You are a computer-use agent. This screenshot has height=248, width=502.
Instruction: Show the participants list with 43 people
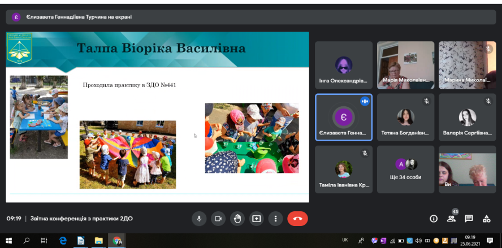click(x=451, y=218)
